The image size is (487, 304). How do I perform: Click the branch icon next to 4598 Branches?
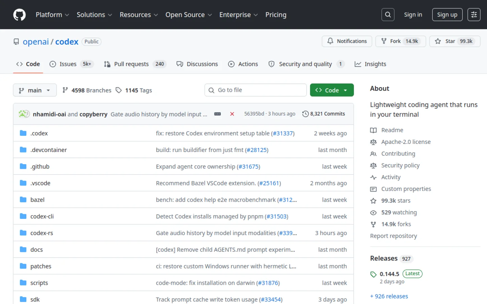65,90
